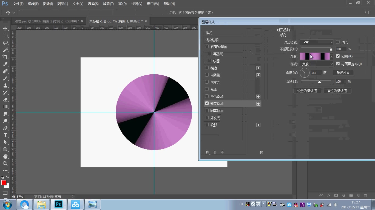Select the Eyedropper tool

(x=5, y=64)
